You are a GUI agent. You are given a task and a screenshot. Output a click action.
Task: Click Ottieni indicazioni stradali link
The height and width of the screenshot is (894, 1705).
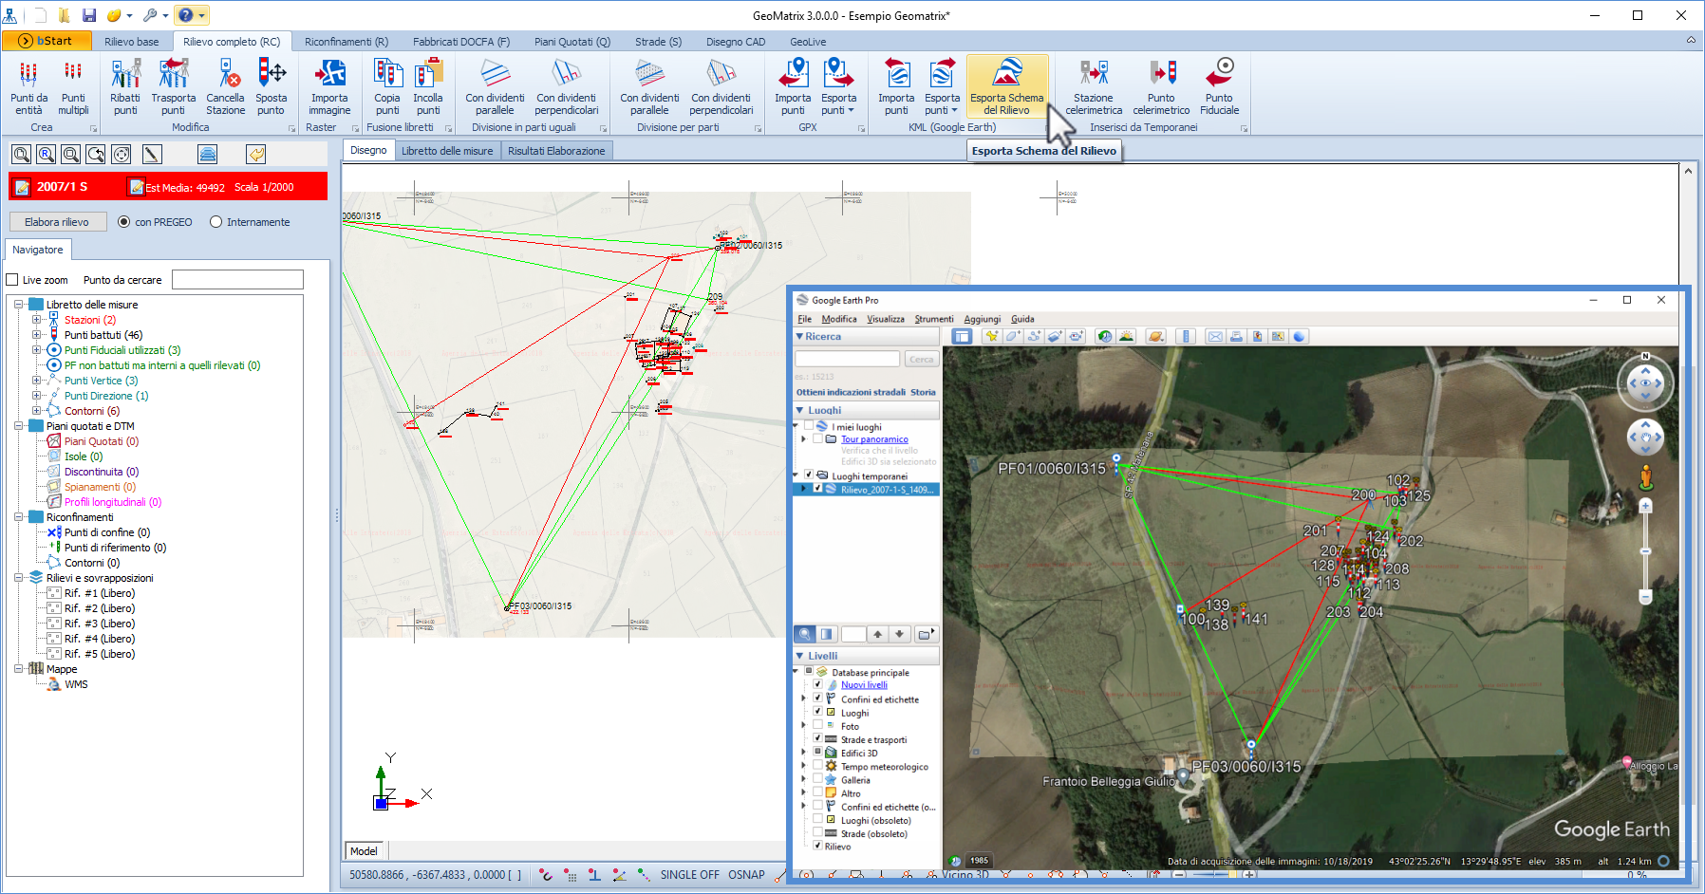point(851,392)
